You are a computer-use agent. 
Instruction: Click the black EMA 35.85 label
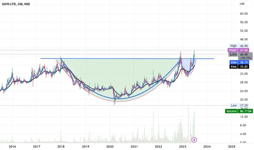239,67
